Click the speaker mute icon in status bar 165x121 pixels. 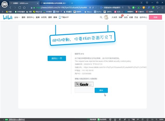(x=152, y=119)
